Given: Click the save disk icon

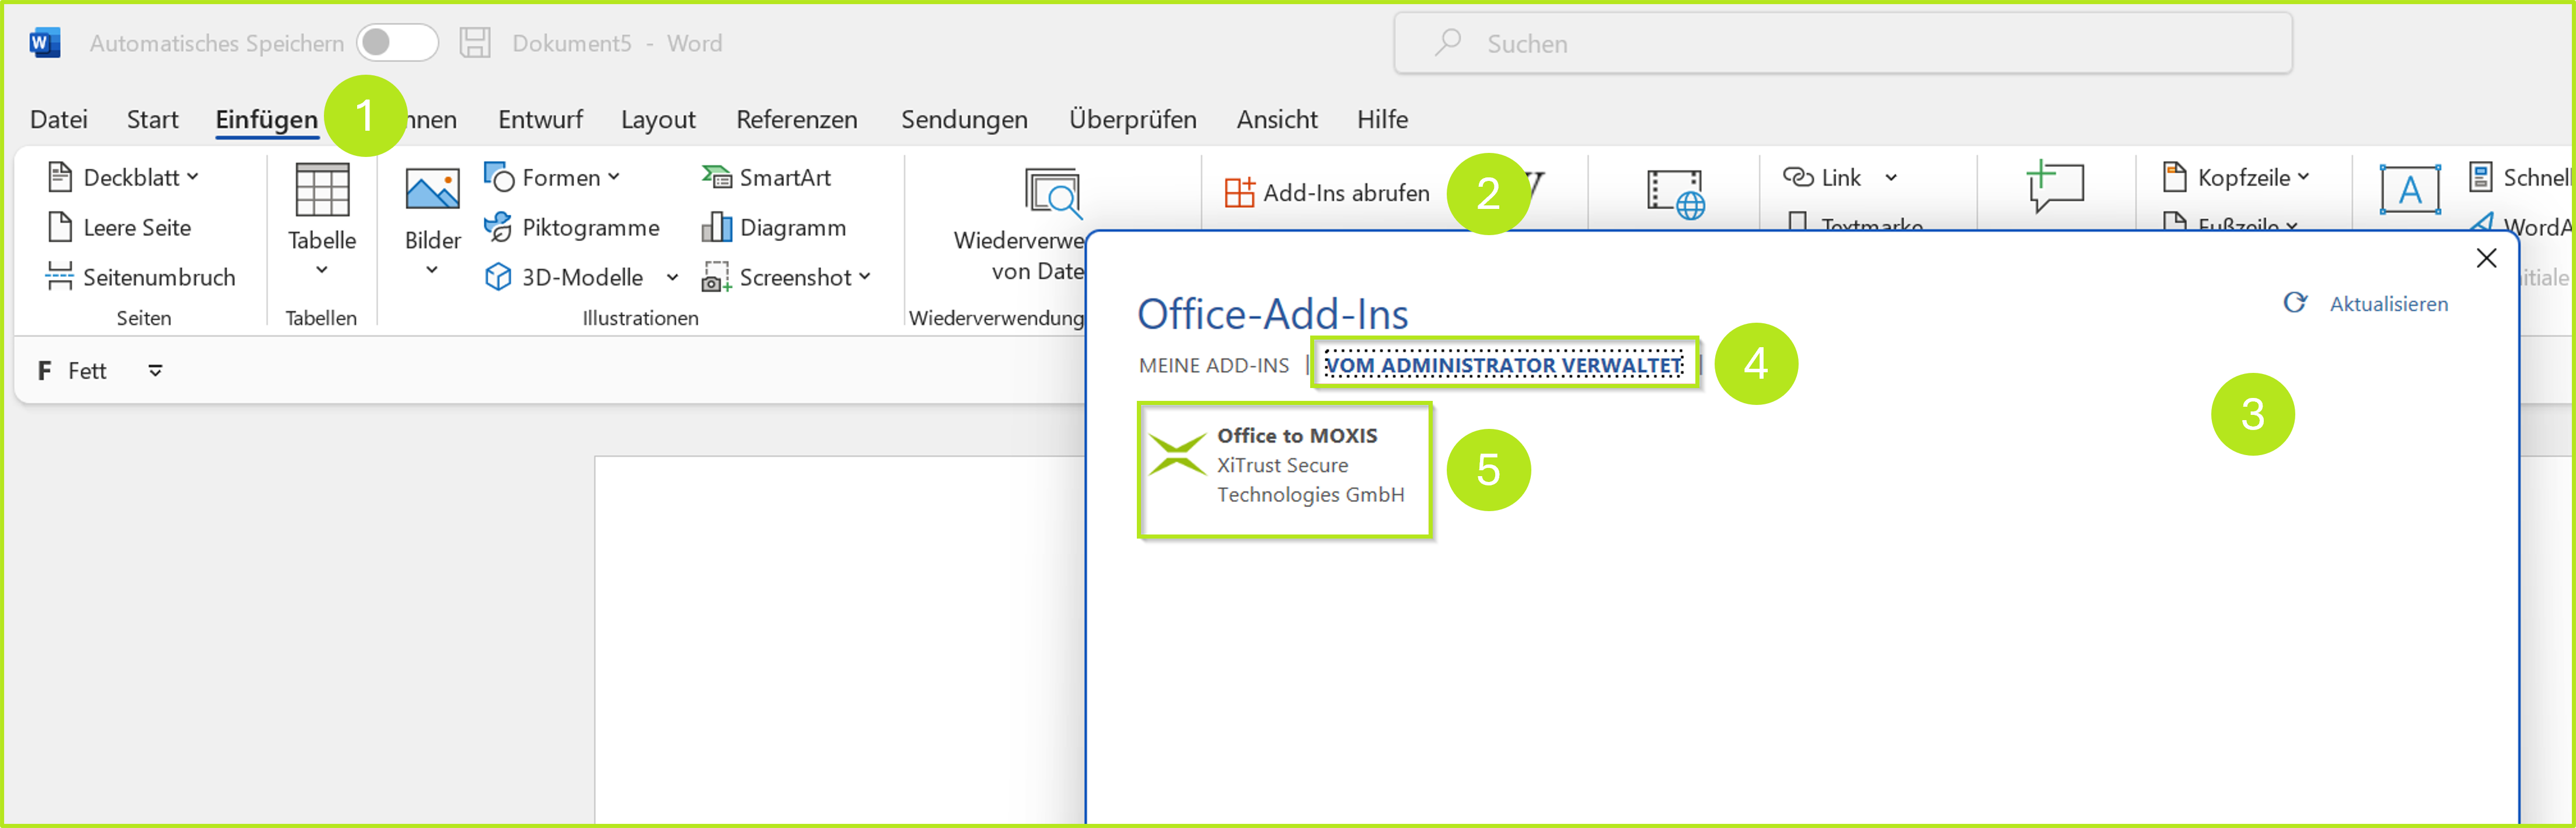Looking at the screenshot, I should point(475,43).
